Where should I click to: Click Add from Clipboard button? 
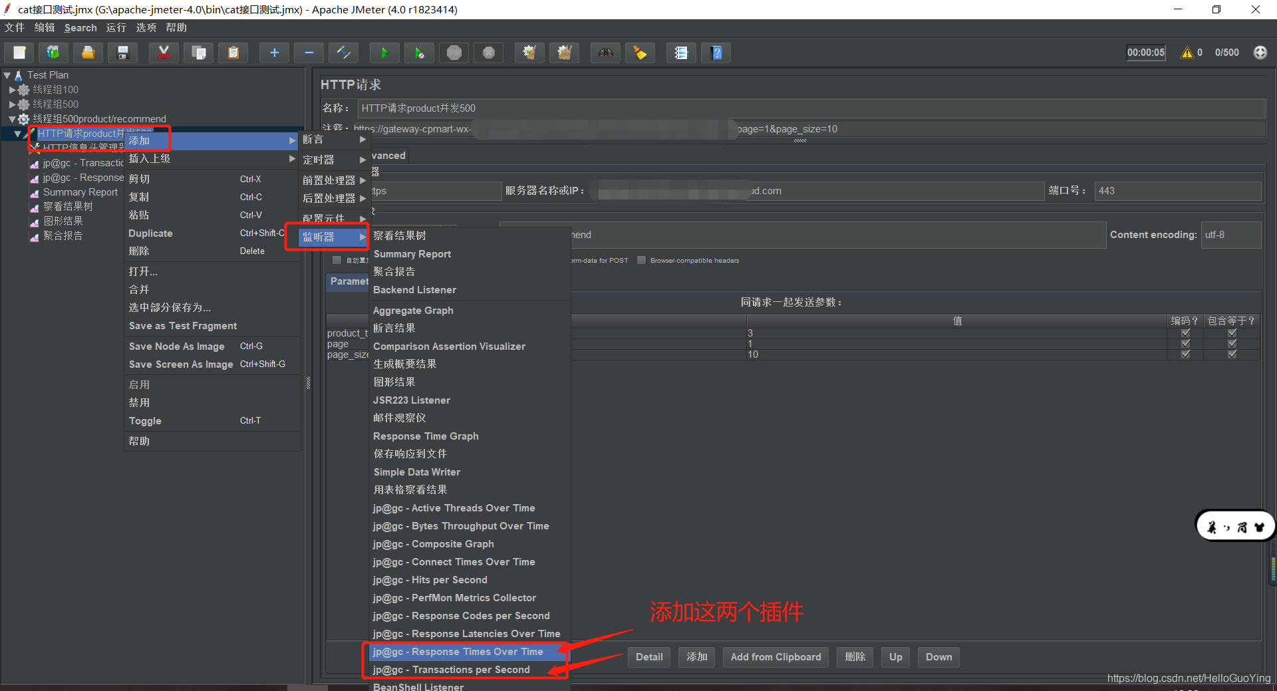pyautogui.click(x=776, y=657)
